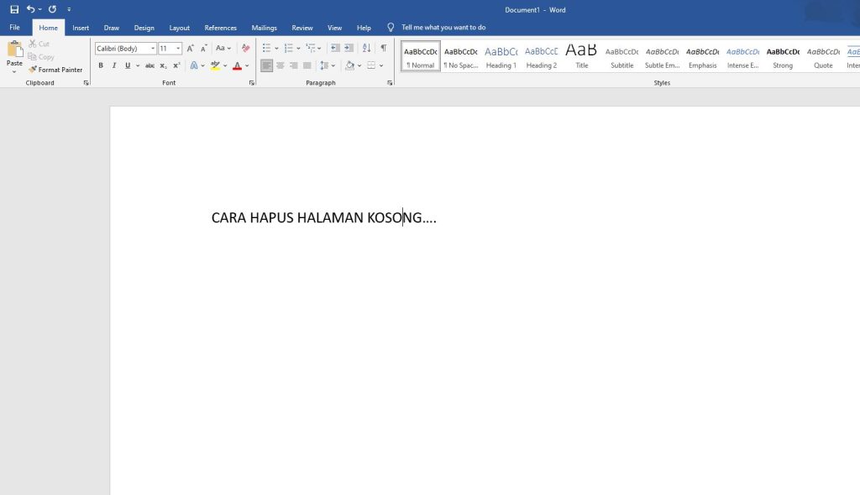This screenshot has height=495, width=860.
Task: Apply the Title style
Action: (x=581, y=56)
